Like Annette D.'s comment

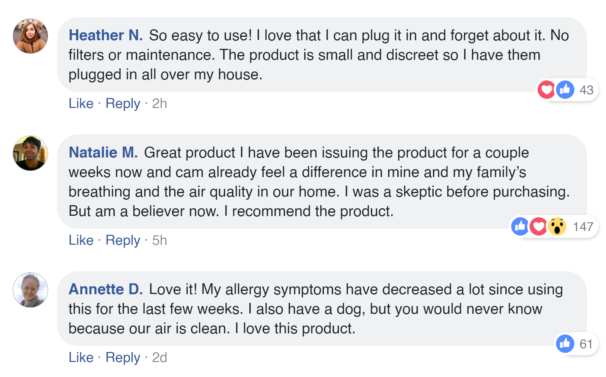click(x=81, y=357)
